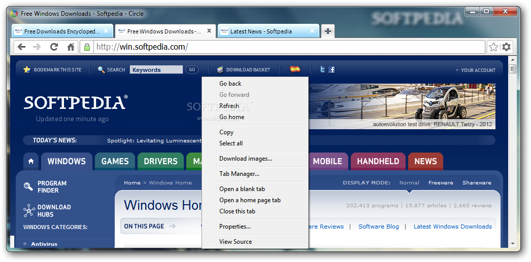Image resolution: width=531 pixels, height=262 pixels.
Task: Click the Bookmark This Site star icon
Action: click(27, 69)
